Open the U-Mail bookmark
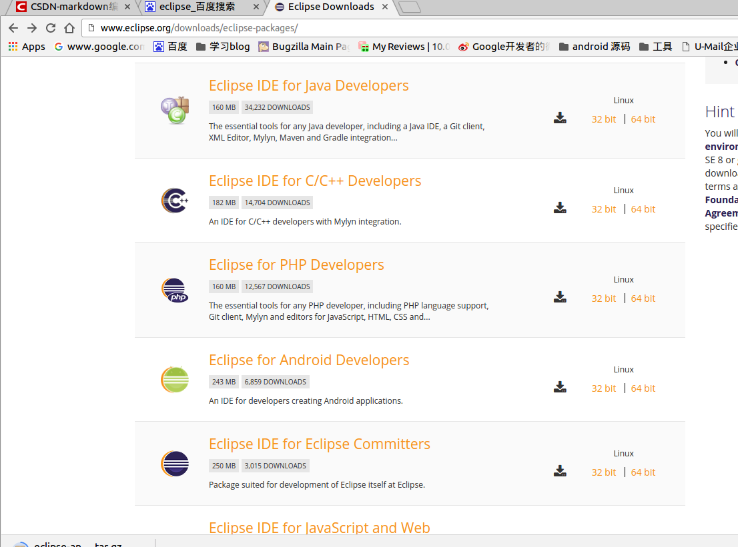The image size is (738, 547). (x=710, y=47)
